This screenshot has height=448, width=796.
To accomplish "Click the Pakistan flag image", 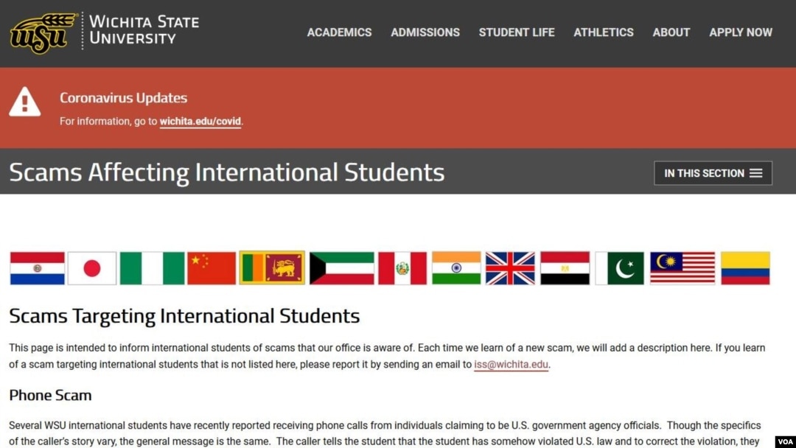I will click(x=619, y=268).
